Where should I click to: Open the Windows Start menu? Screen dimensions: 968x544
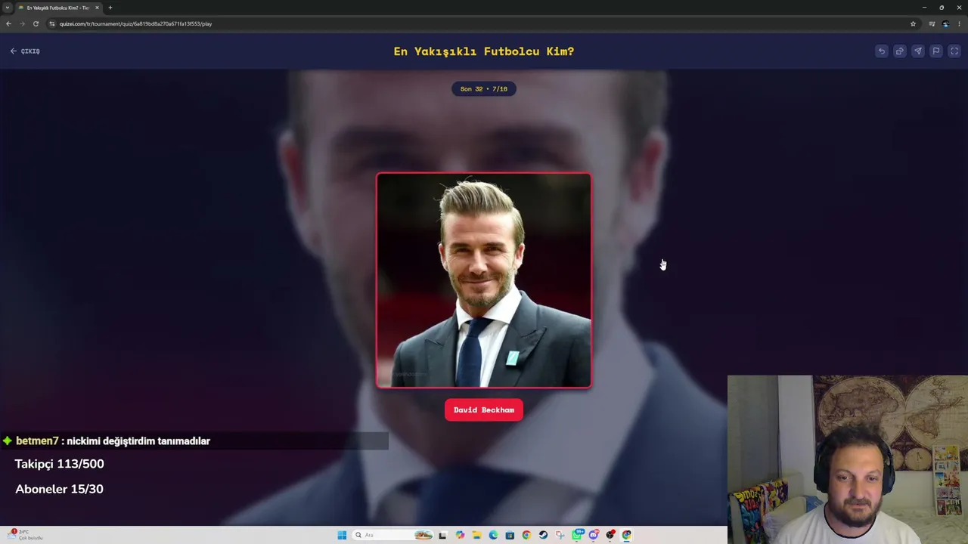click(342, 535)
